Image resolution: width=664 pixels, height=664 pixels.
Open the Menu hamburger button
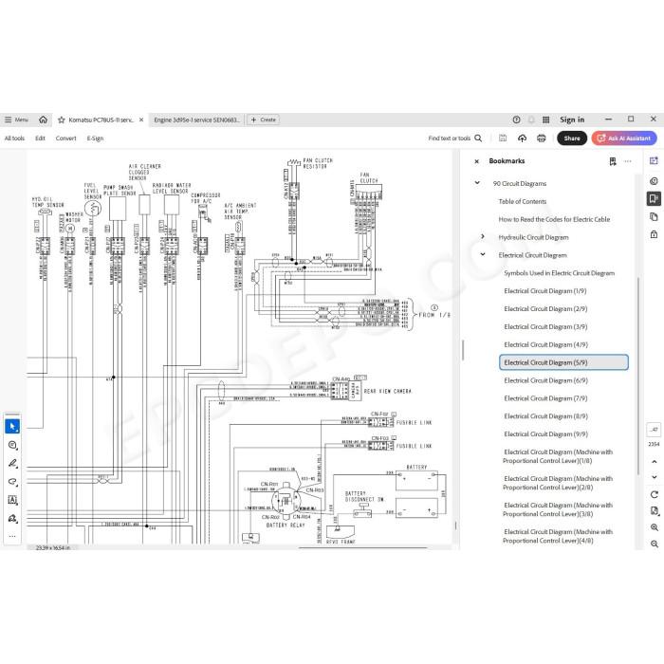point(16,120)
